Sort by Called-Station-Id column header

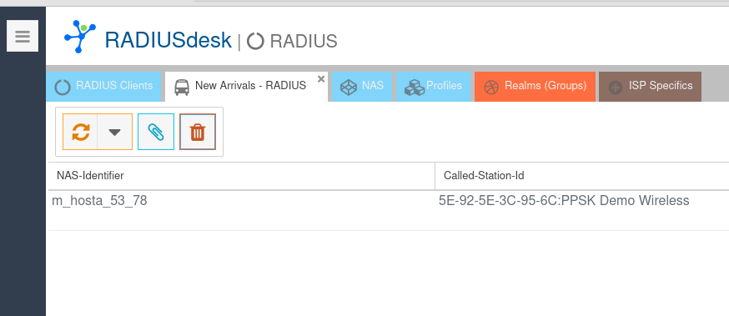(582, 176)
